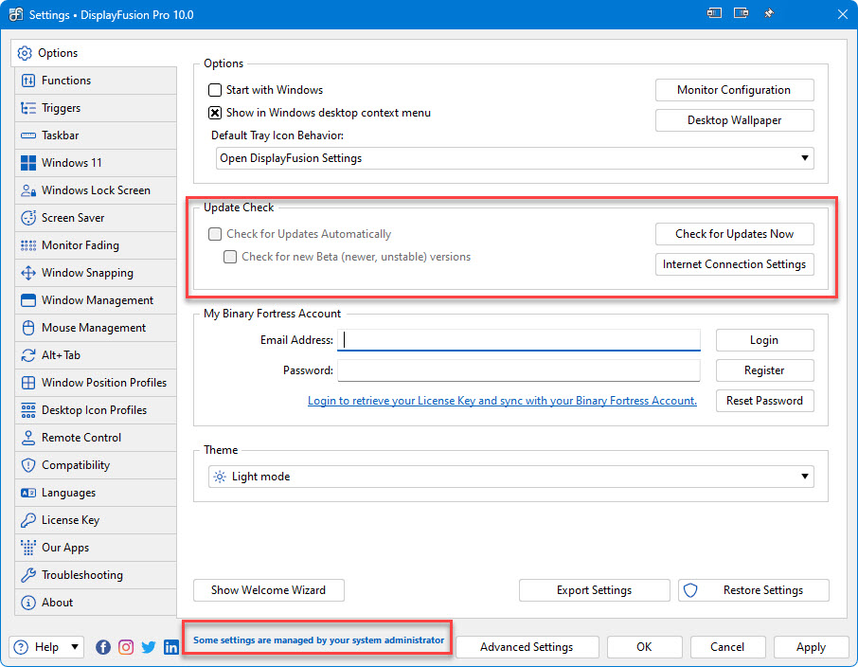Click the Monitor Fading dots icon
Image resolution: width=858 pixels, height=667 pixels.
(x=27, y=245)
